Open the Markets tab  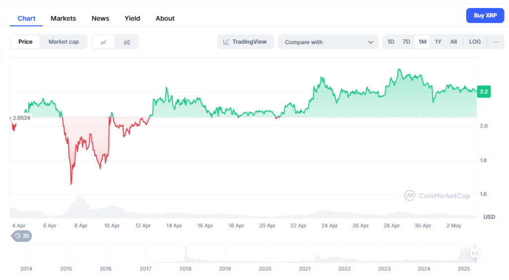pos(63,18)
